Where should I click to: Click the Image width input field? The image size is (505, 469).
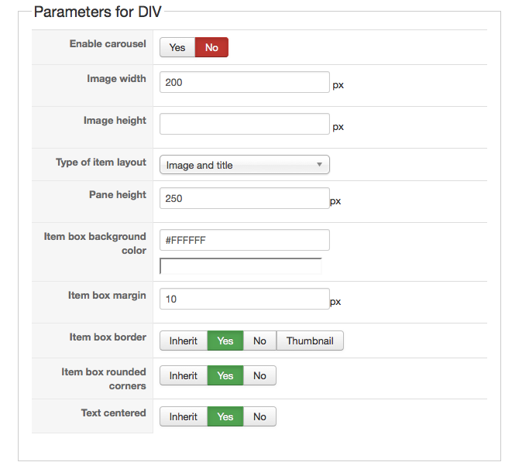click(244, 82)
